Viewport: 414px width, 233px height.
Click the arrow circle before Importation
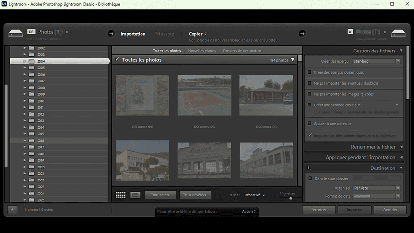pyautogui.click(x=111, y=34)
